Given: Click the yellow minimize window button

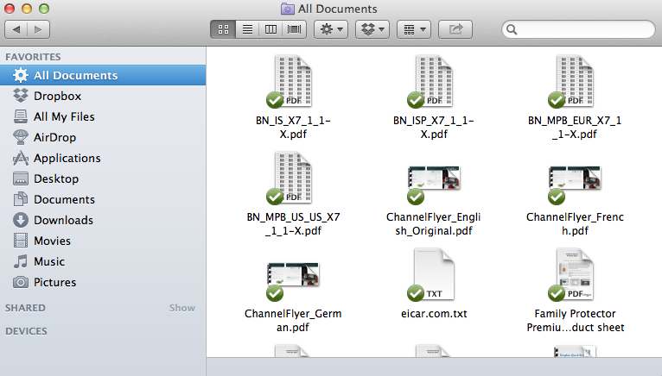Looking at the screenshot, I should 27,9.
